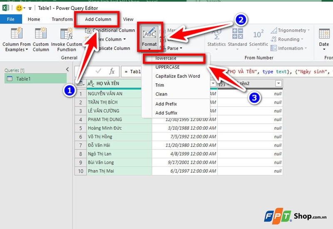Image resolution: width=333 pixels, height=229 pixels.
Task: Select Table1 query in Queries pane
Action: pos(35,79)
